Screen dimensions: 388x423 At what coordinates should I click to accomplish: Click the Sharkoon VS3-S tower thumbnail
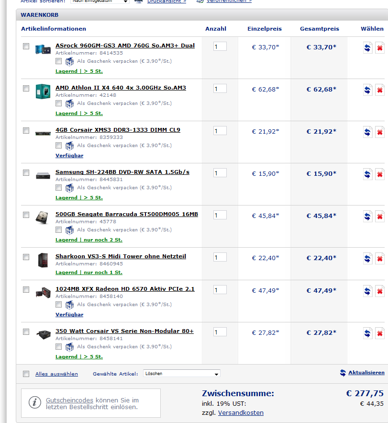pyautogui.click(x=43, y=260)
